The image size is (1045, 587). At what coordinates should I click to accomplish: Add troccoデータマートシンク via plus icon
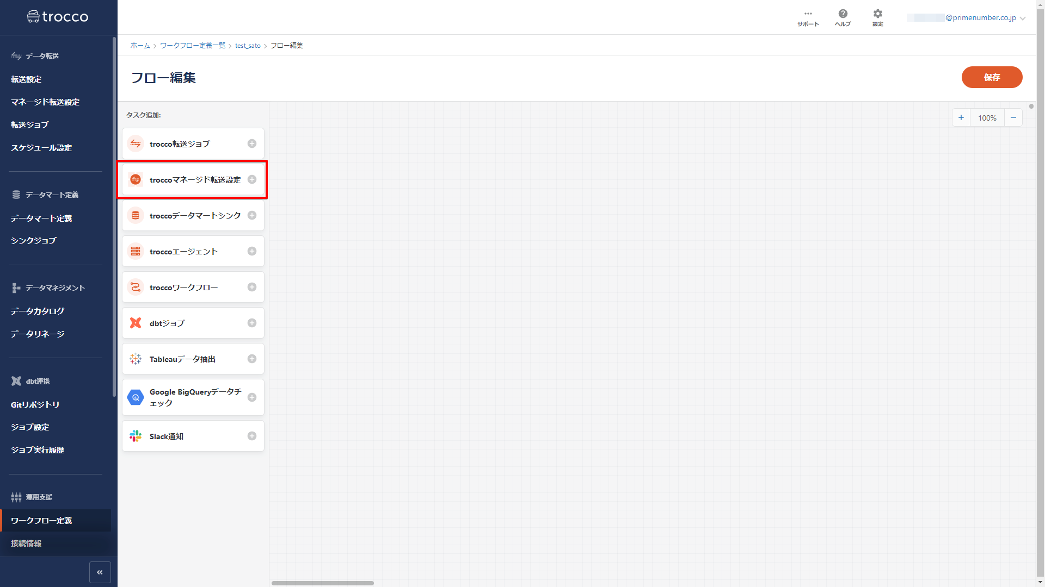[252, 215]
